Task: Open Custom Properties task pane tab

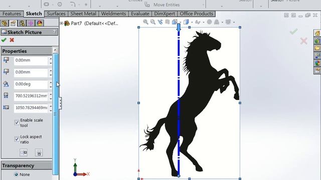Action: (317, 71)
